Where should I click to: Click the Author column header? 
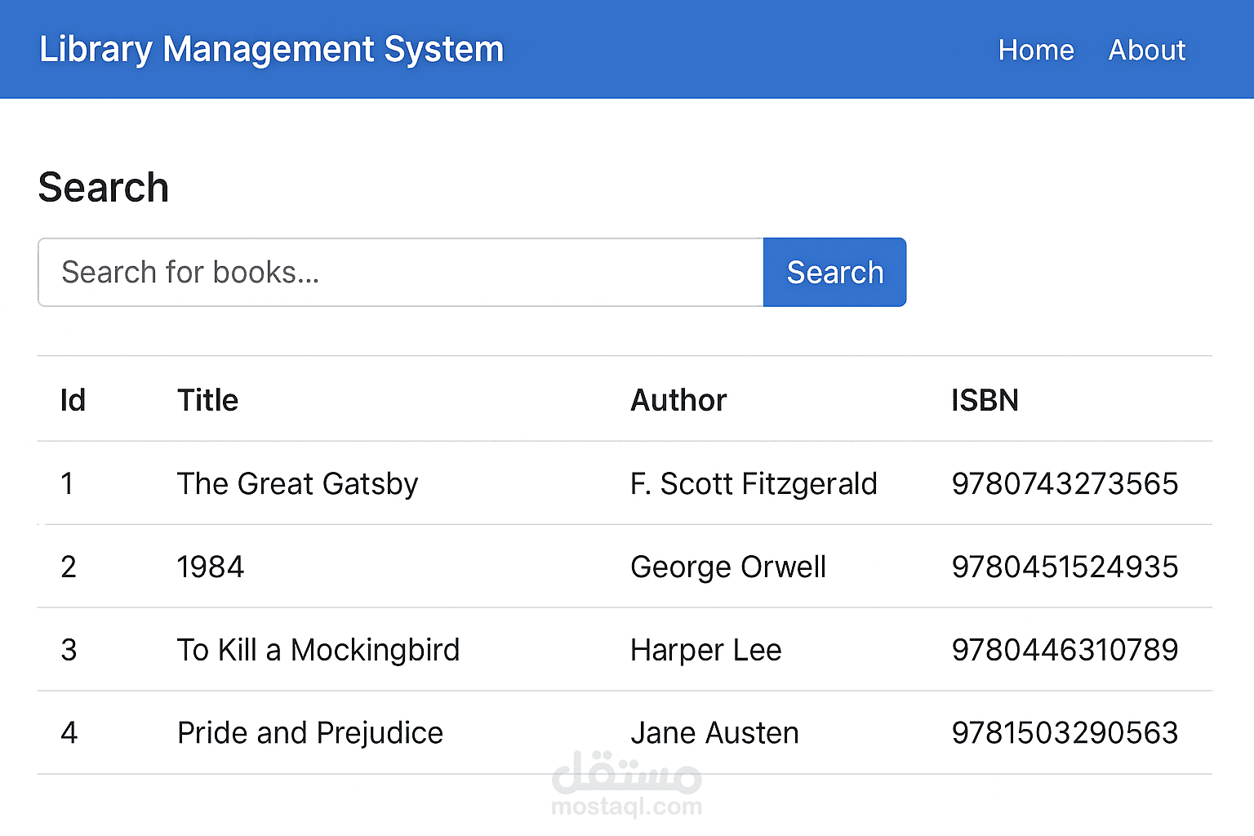point(678,400)
